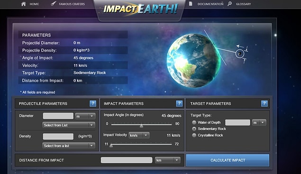Select Crystalline Rock target type

click(x=194, y=135)
